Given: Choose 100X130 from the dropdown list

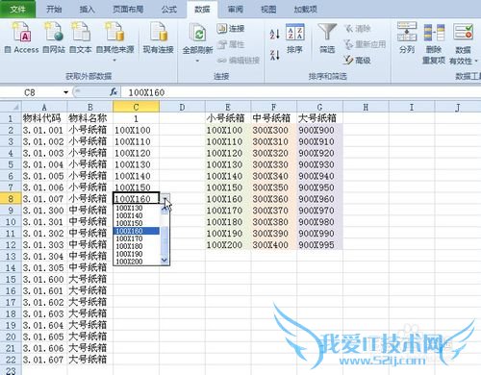Looking at the screenshot, I should (137, 208).
